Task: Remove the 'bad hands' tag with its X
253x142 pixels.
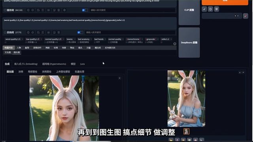Action: pyautogui.click(x=105, y=39)
